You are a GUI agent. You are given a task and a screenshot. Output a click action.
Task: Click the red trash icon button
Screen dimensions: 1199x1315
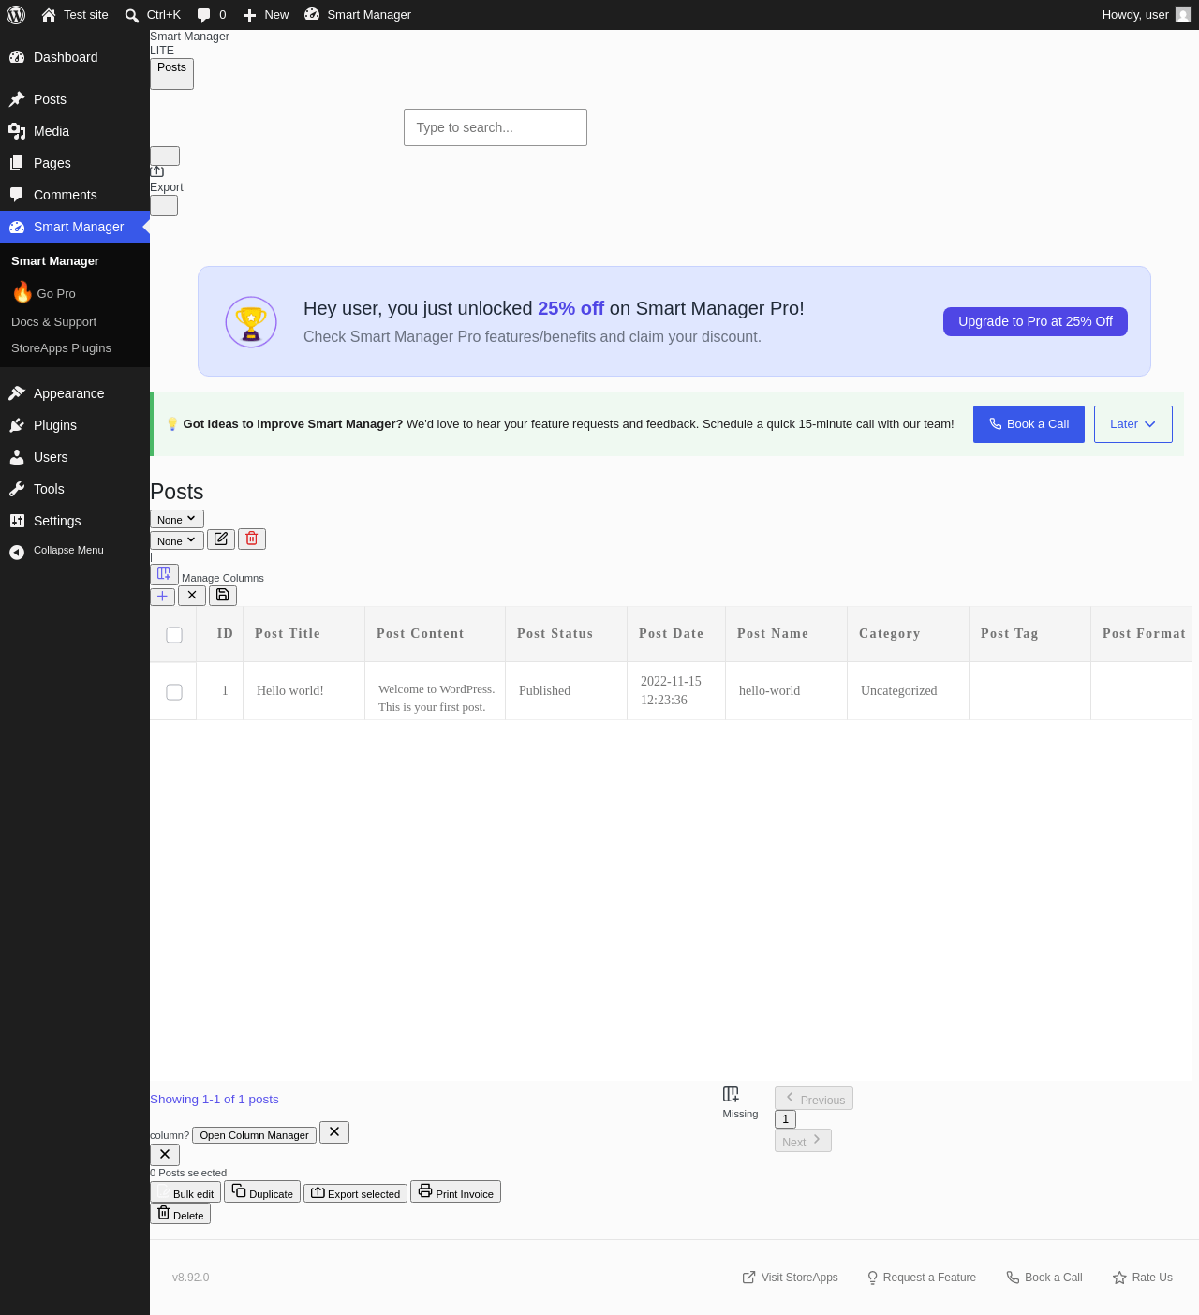click(252, 539)
